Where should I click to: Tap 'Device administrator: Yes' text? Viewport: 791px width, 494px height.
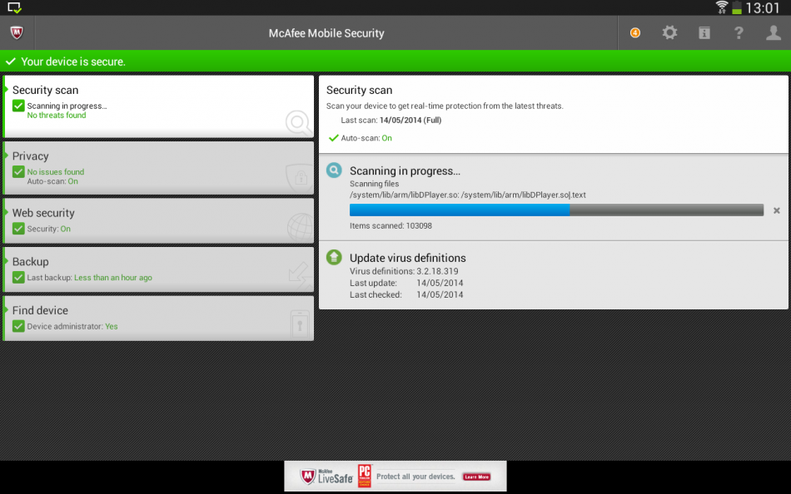coord(72,326)
